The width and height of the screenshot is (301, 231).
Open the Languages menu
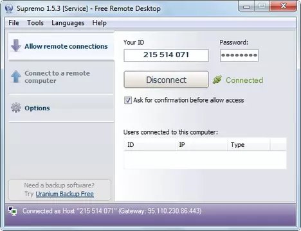tap(68, 22)
